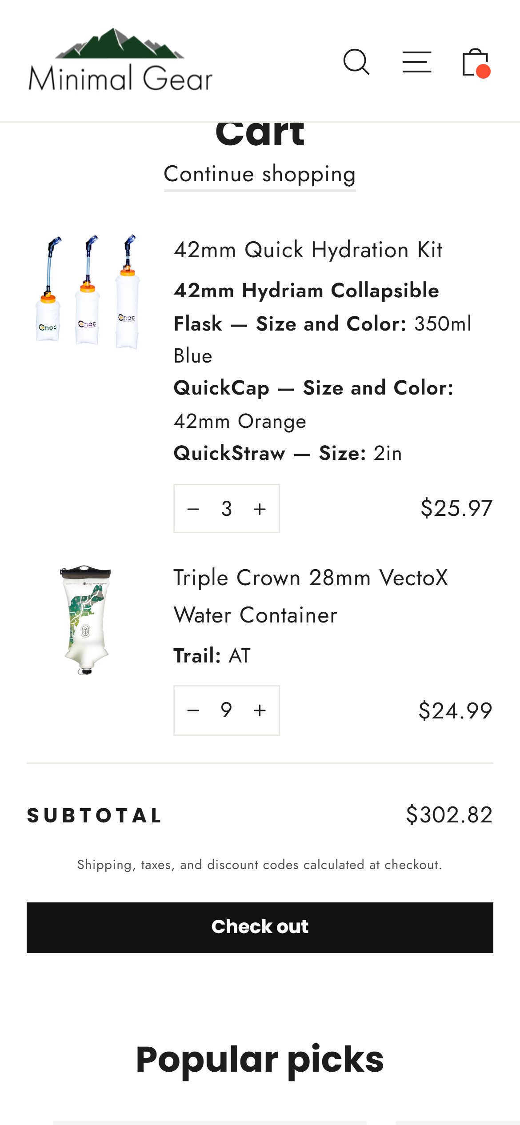
Task: Open the Triple Crown 28mm VectoX title
Action: (311, 596)
